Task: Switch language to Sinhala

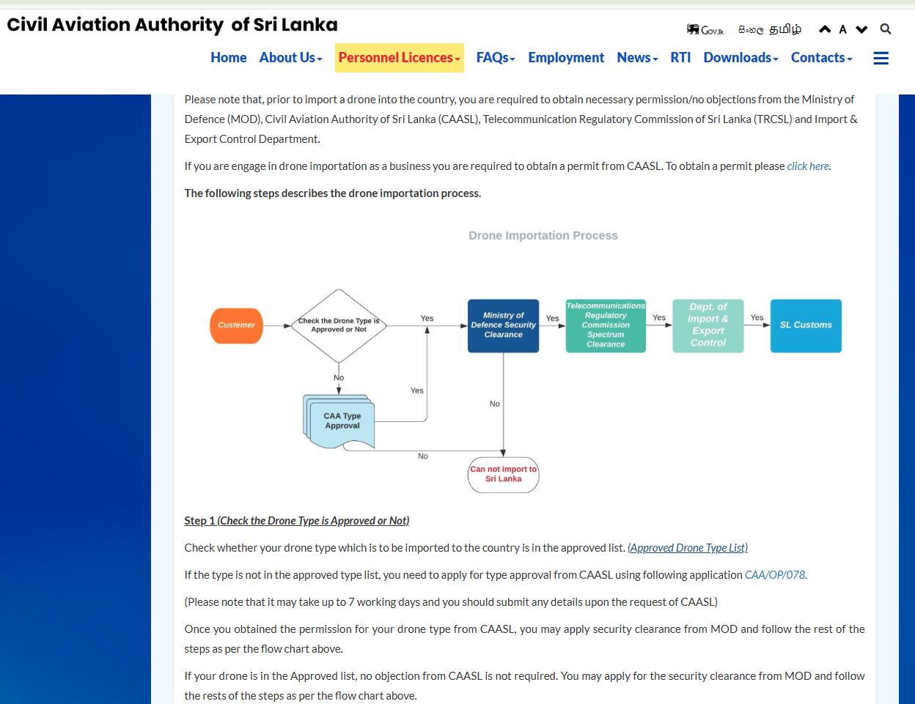Action: pos(751,30)
